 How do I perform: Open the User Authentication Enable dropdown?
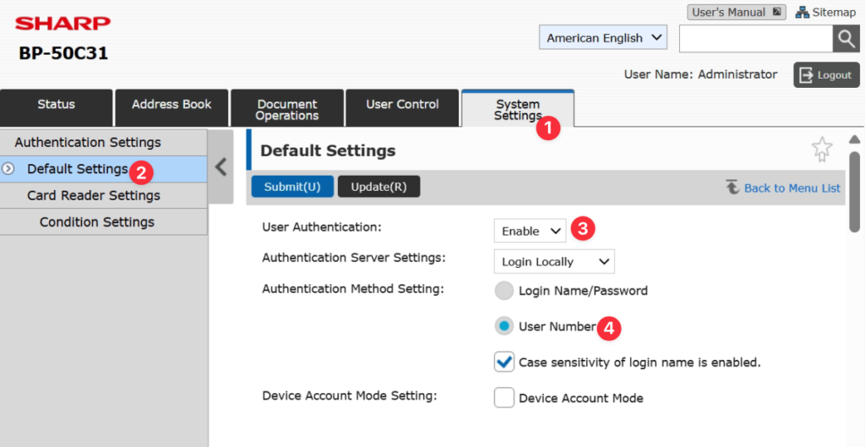pos(530,232)
